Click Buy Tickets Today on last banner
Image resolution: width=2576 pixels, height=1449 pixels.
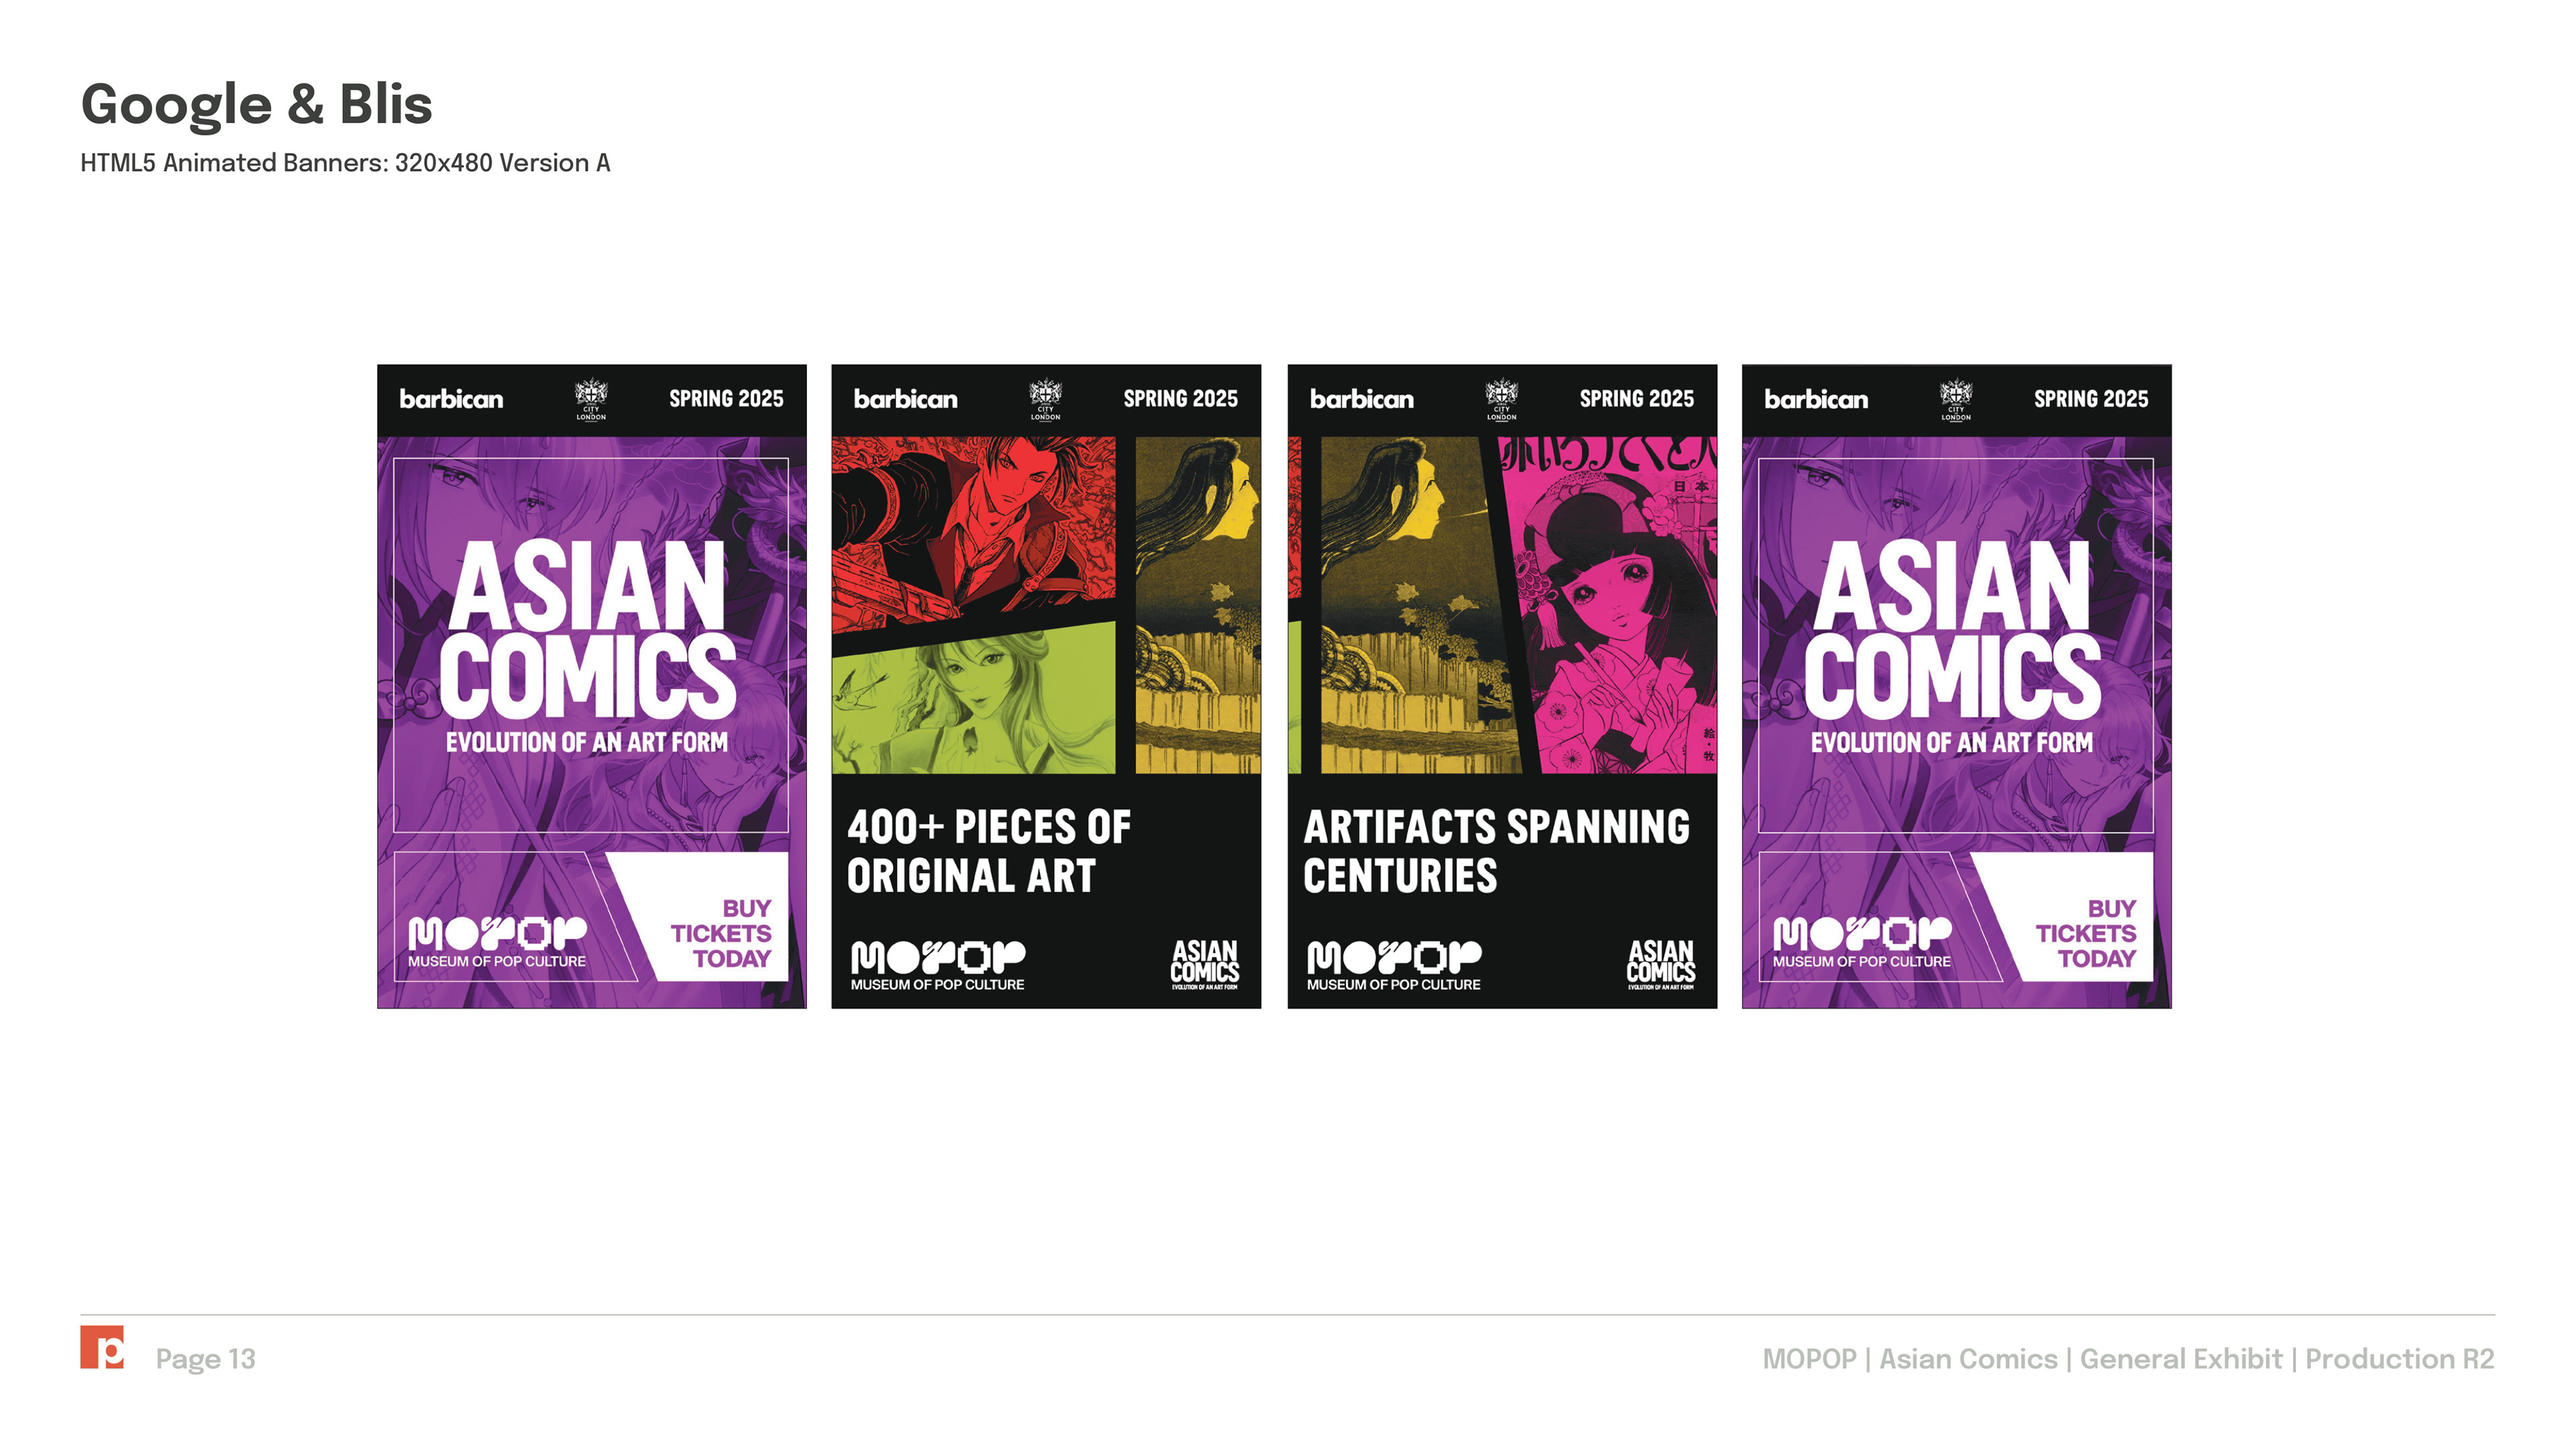(2086, 933)
